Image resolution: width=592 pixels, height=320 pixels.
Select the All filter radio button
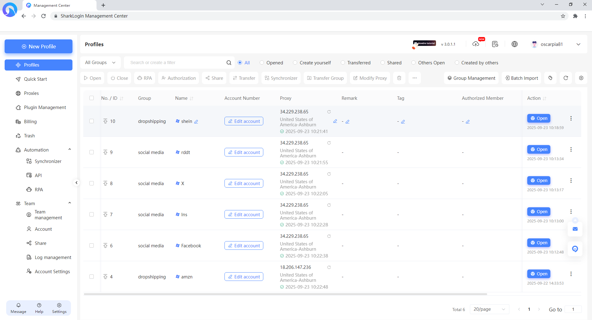point(240,63)
